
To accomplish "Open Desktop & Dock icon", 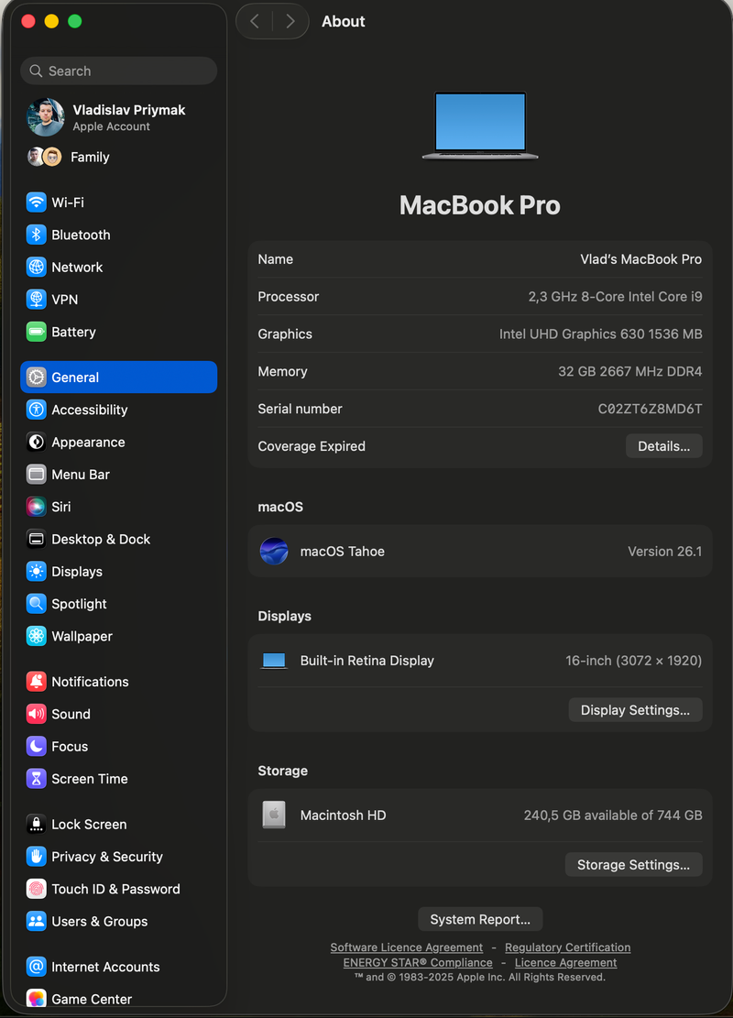I will pyautogui.click(x=37, y=539).
